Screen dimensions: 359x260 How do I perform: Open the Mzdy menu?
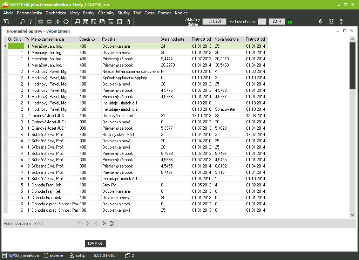74,13
